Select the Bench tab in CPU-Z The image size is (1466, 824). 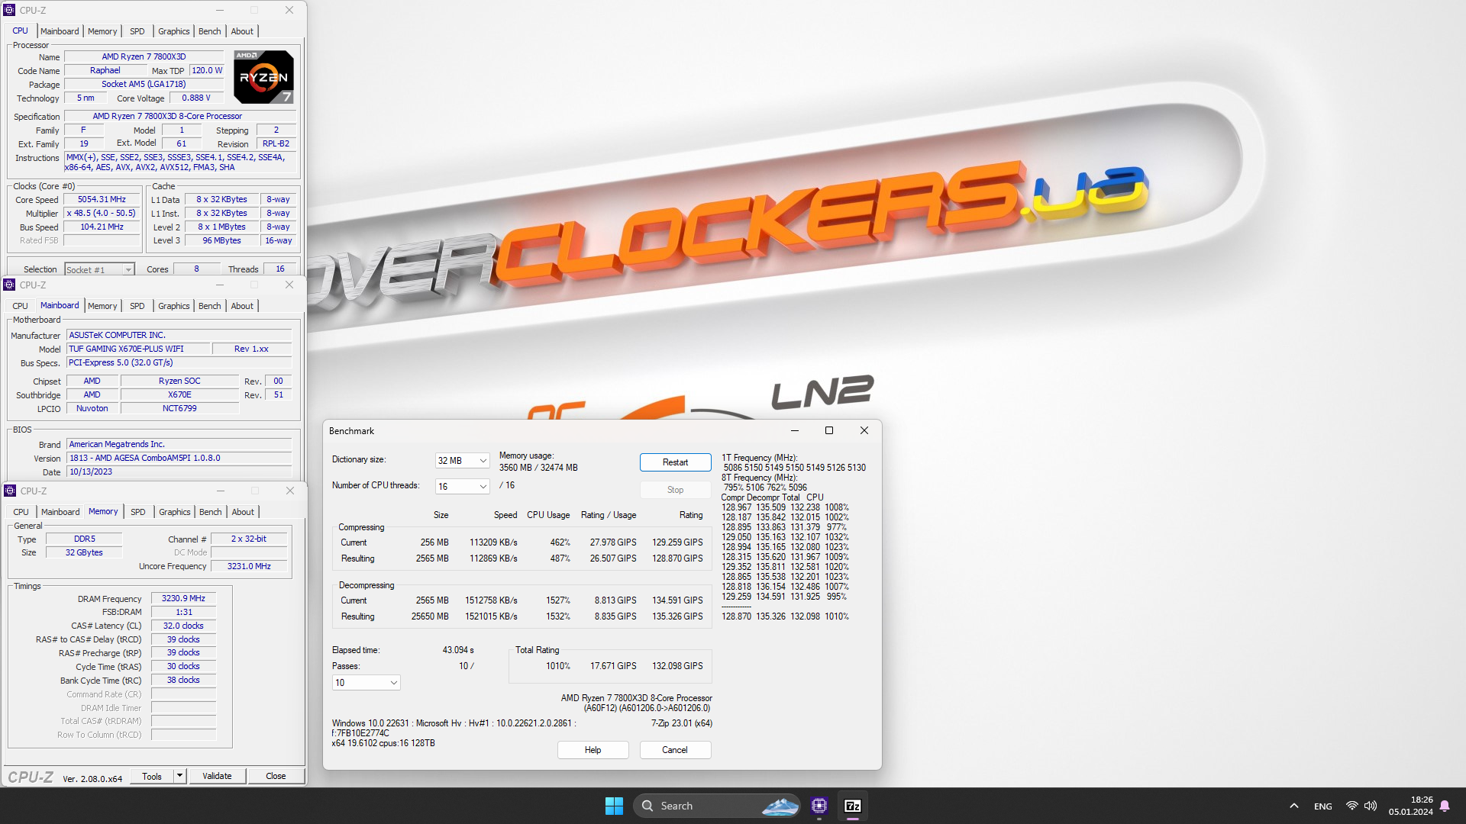point(208,31)
